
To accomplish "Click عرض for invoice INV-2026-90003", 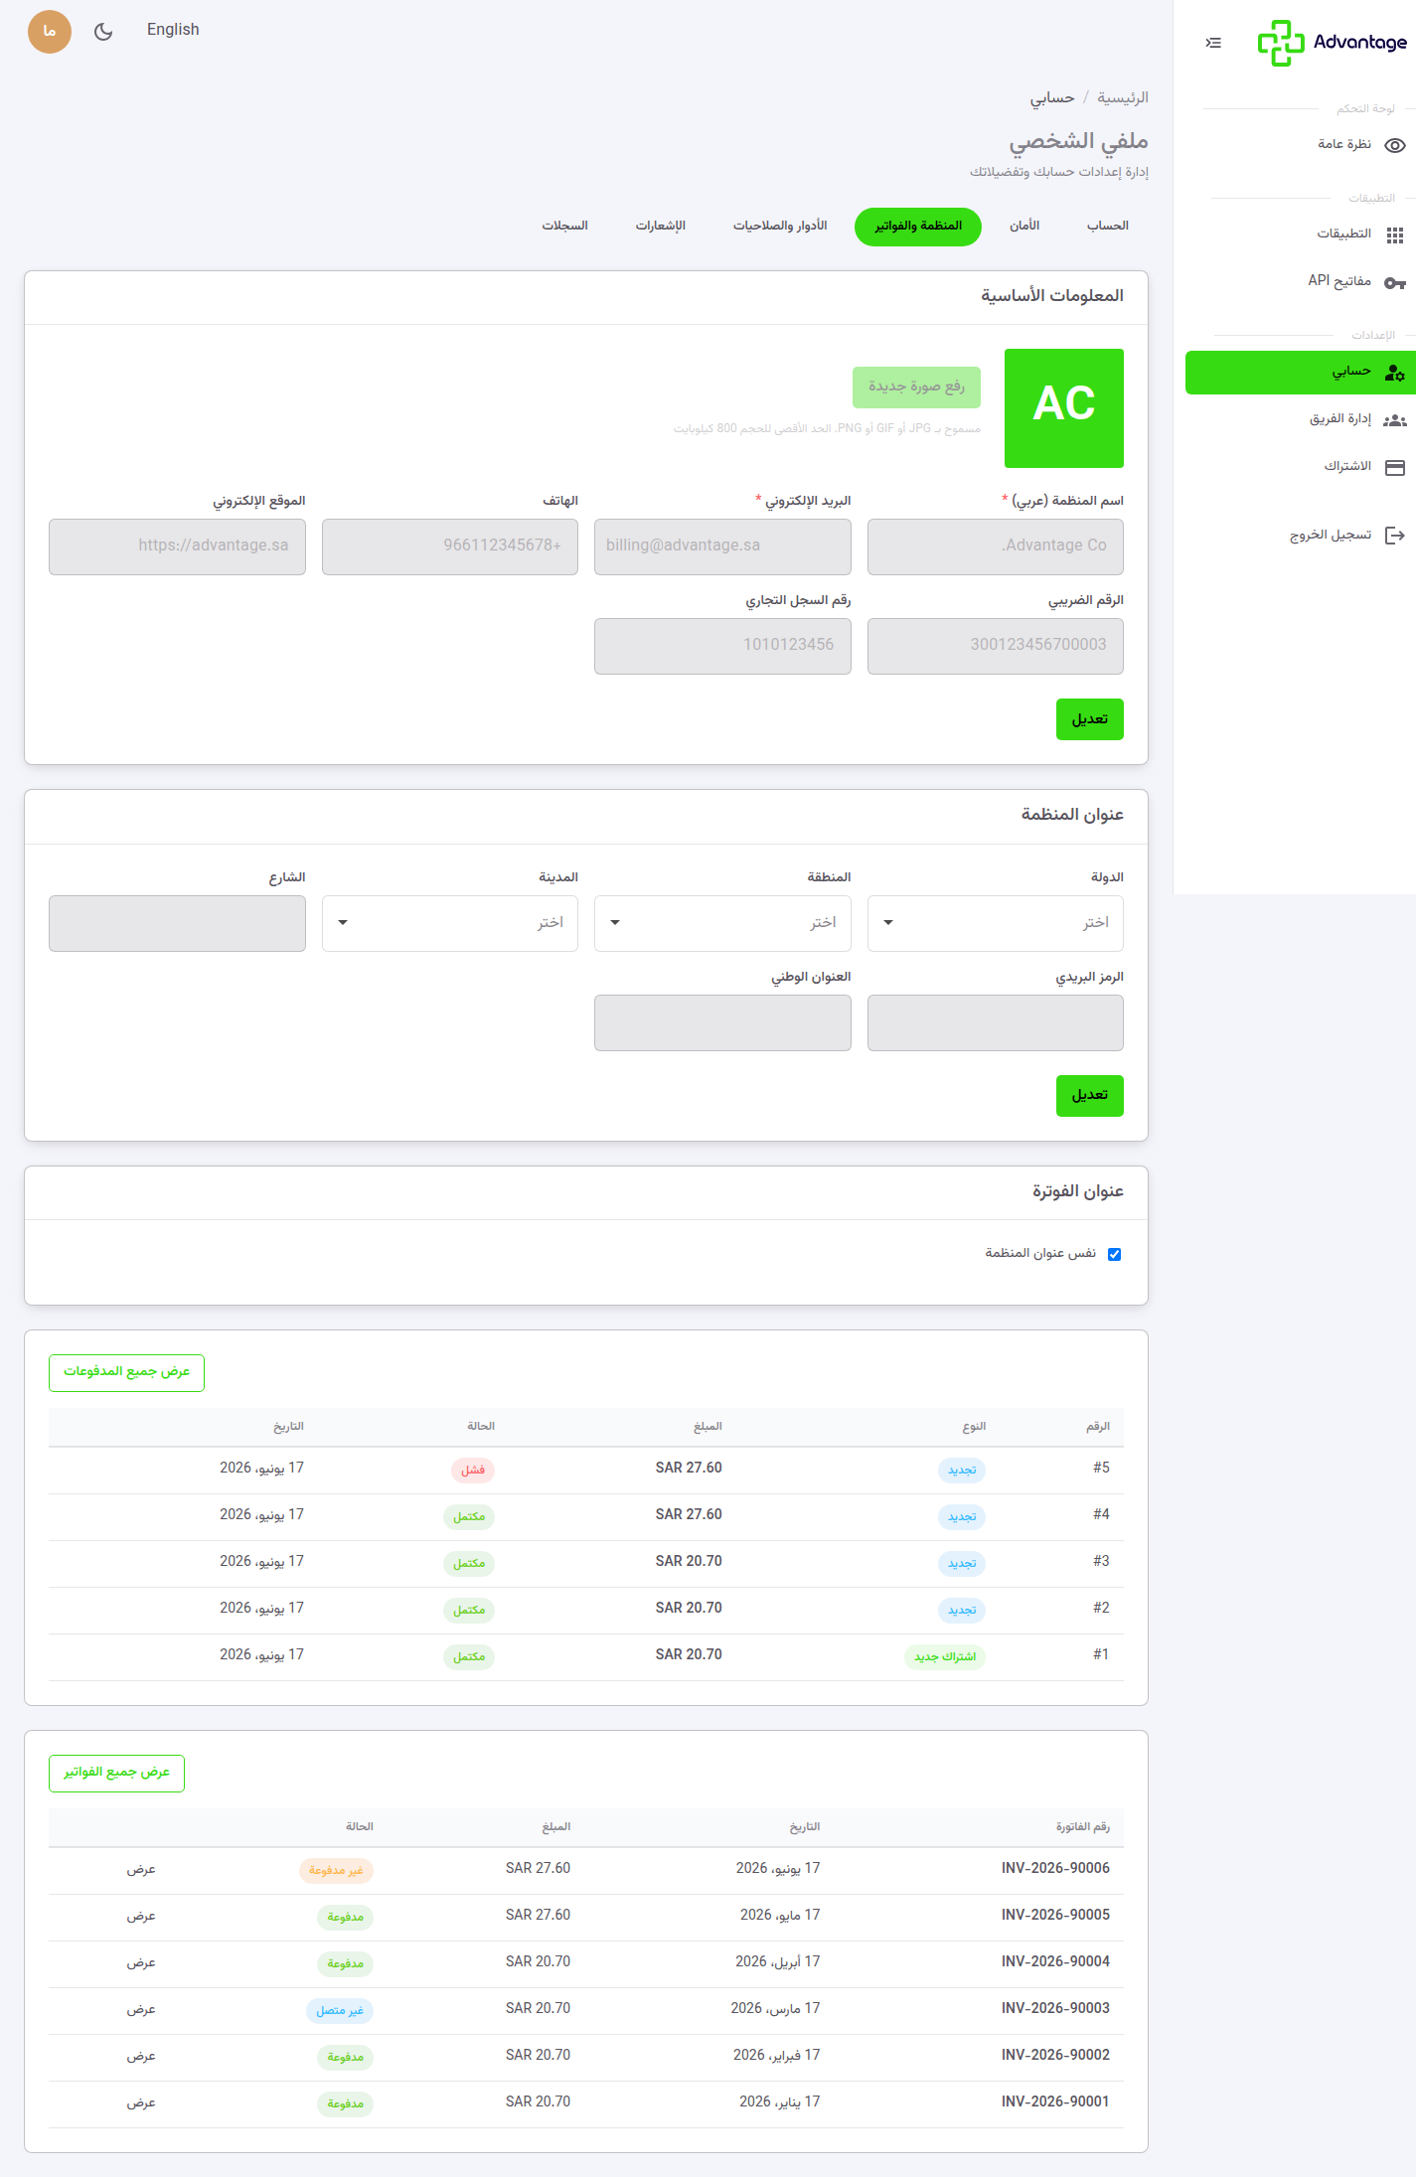I will (141, 2010).
